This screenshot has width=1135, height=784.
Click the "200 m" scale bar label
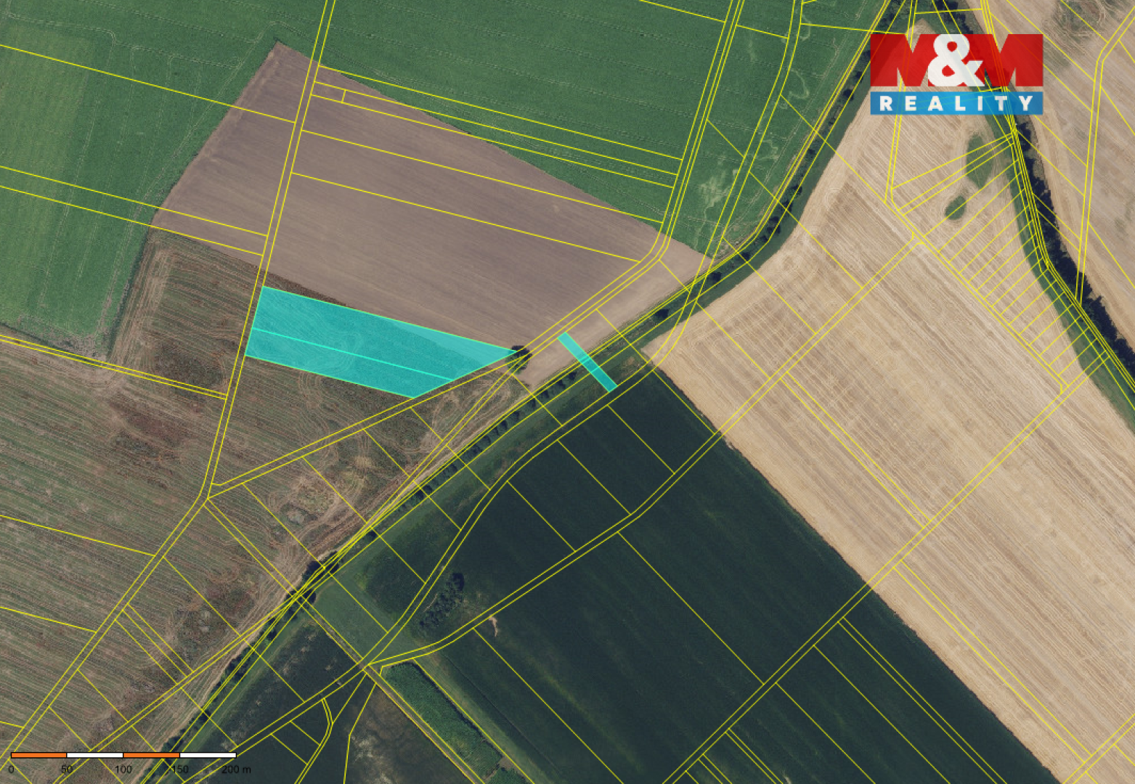237,769
